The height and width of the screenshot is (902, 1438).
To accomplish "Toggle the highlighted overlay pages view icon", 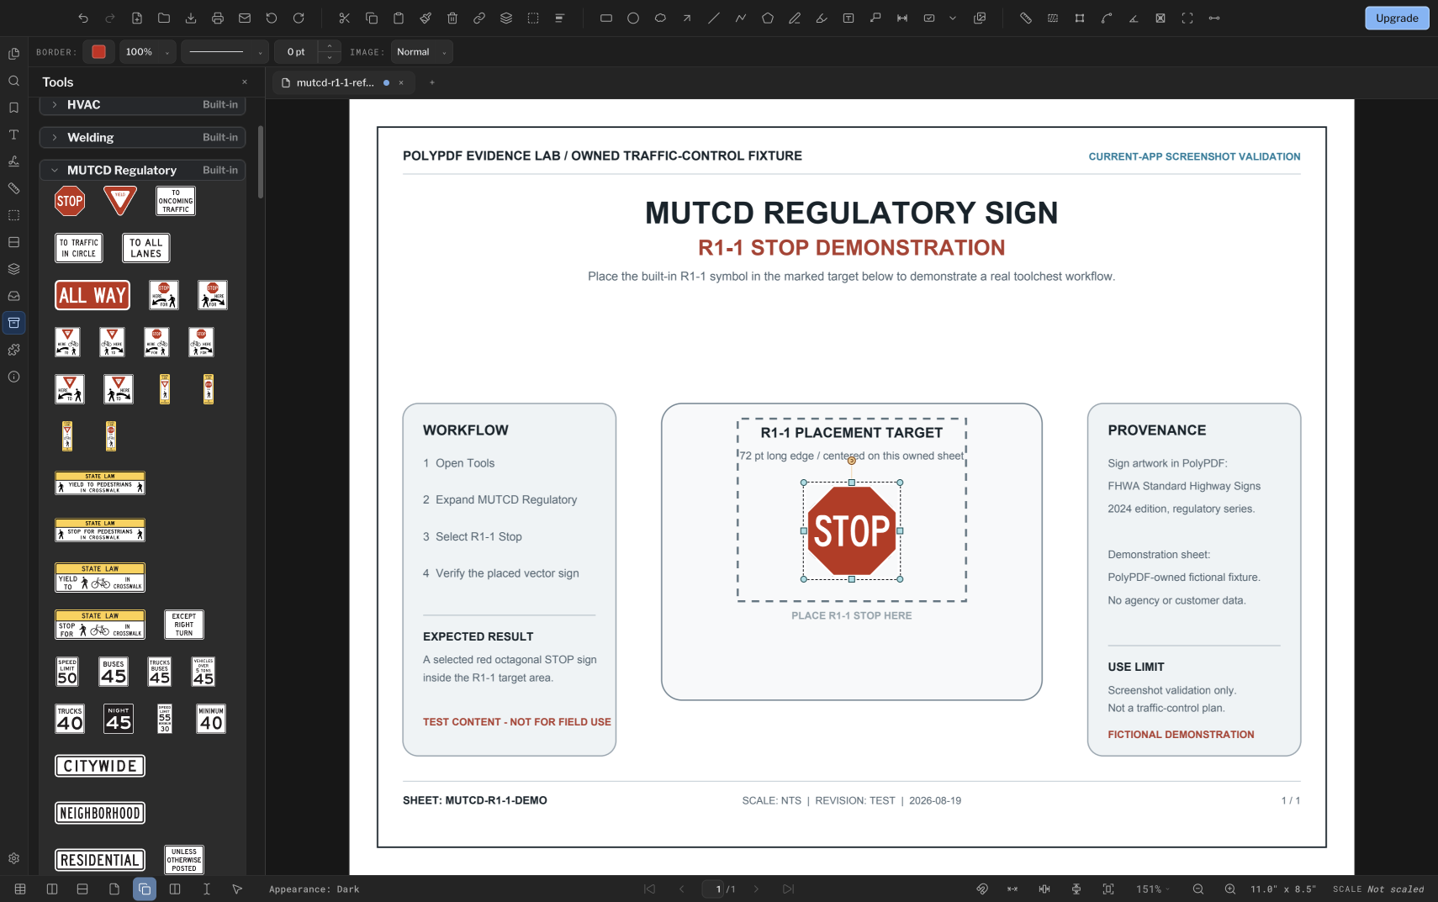I will [145, 889].
